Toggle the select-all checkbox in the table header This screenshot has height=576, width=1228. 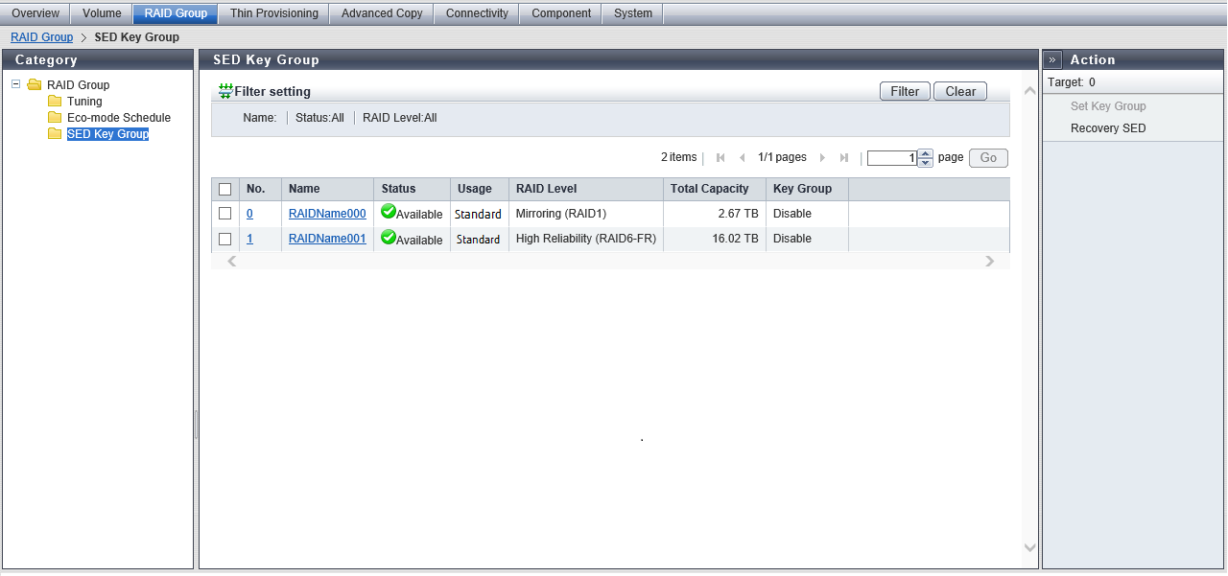point(225,189)
